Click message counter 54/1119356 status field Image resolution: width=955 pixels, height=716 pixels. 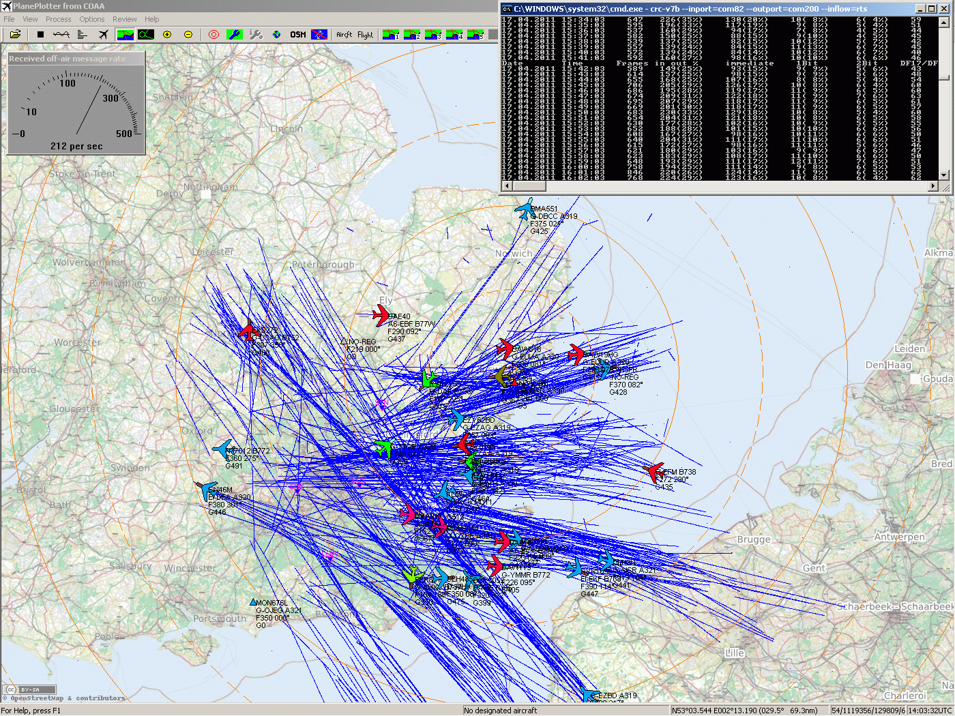pyautogui.click(x=867, y=710)
